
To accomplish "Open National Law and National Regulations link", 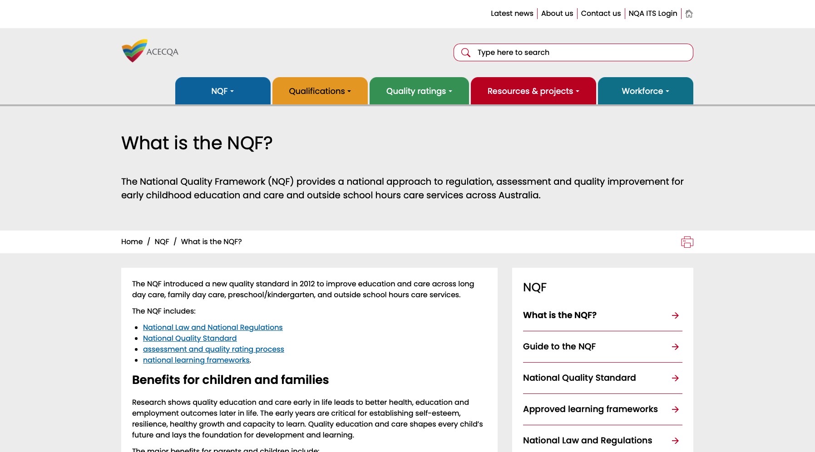I will click(x=212, y=327).
